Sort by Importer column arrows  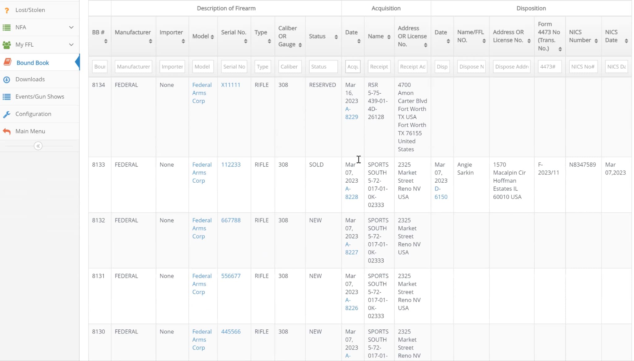[x=183, y=41]
